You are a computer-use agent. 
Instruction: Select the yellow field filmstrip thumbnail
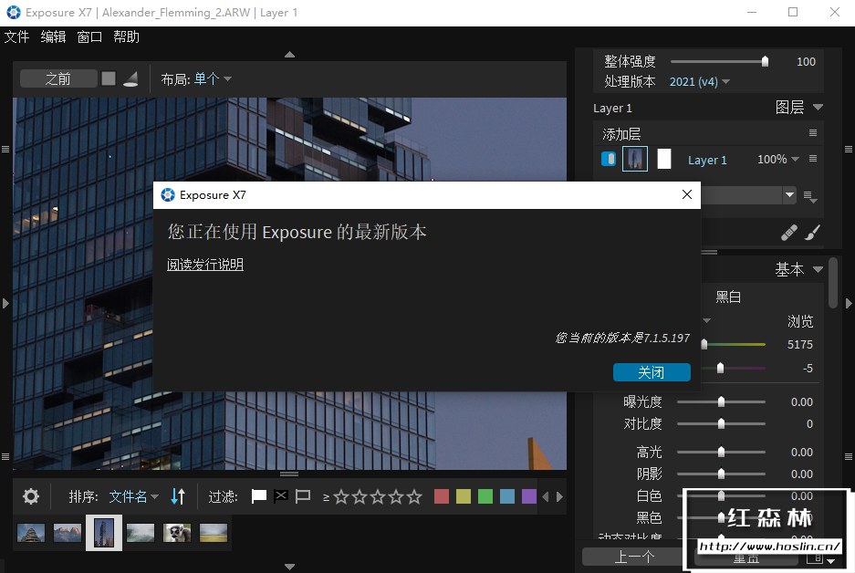(x=214, y=533)
